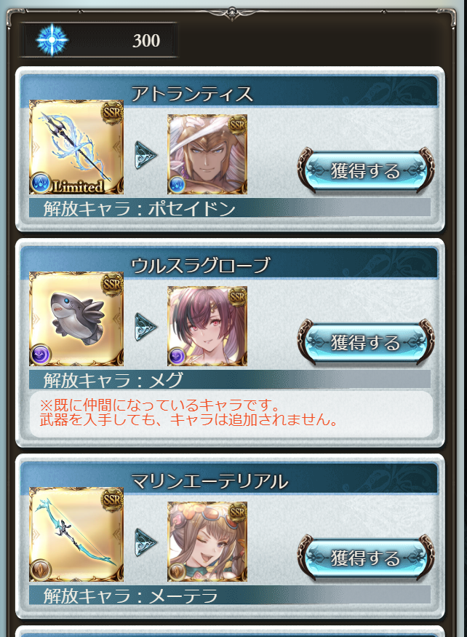Screen dimensions: 467x637
Task: Open the shark glove weapon thumbnail
Action: click(x=76, y=319)
